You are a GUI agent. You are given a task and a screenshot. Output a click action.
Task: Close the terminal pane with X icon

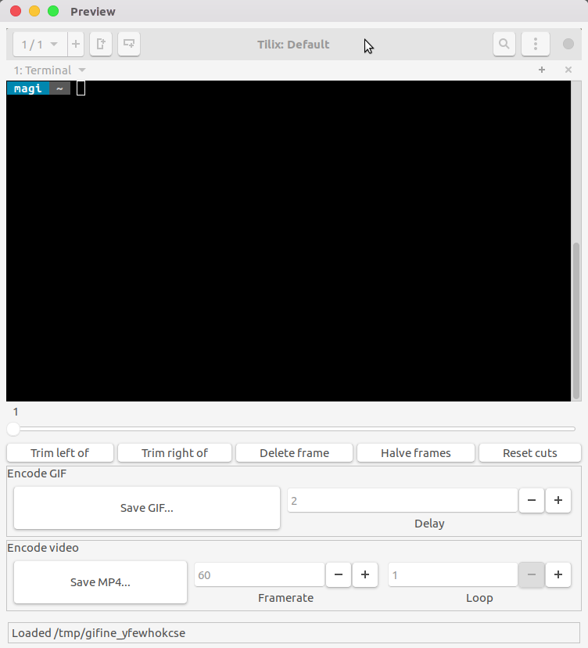pos(568,70)
